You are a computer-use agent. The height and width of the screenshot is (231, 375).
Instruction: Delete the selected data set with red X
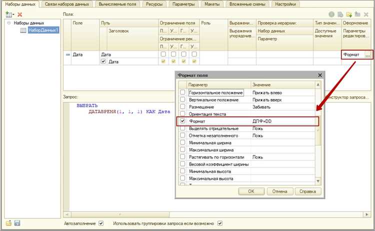(20, 14)
